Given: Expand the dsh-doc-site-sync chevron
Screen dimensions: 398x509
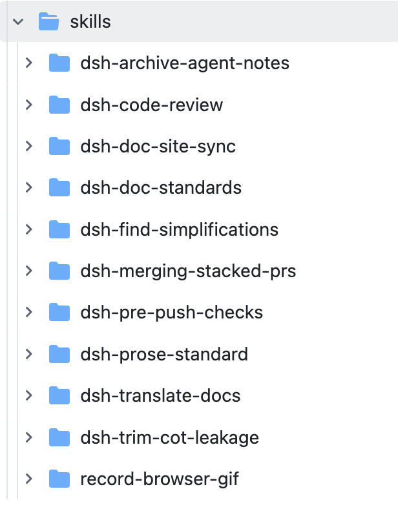Looking at the screenshot, I should [x=29, y=146].
